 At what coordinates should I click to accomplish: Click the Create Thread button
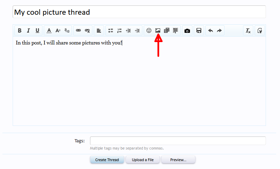pyautogui.click(x=107, y=160)
